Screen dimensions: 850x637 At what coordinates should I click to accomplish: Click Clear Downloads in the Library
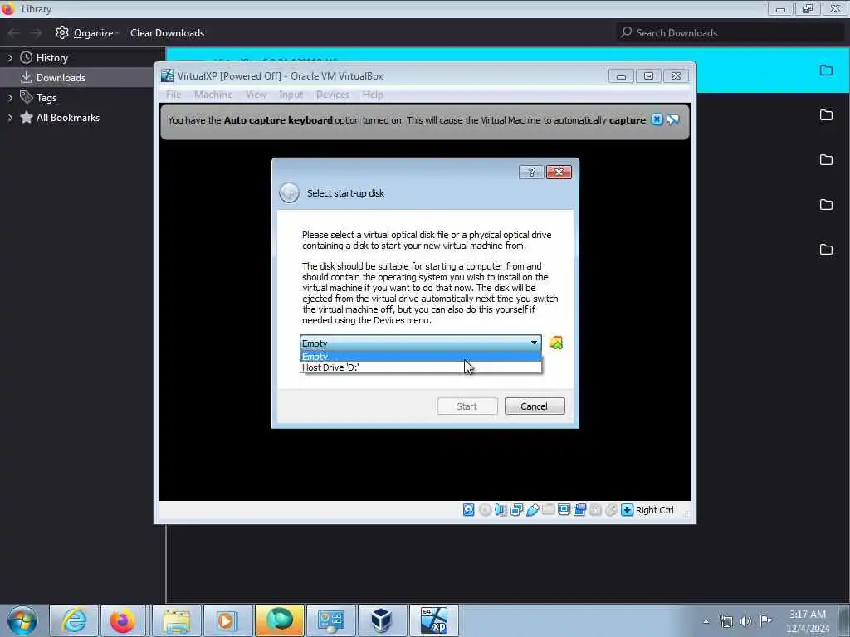pos(167,33)
